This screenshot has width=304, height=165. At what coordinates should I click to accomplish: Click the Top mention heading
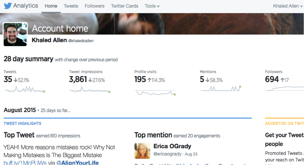tap(153, 135)
